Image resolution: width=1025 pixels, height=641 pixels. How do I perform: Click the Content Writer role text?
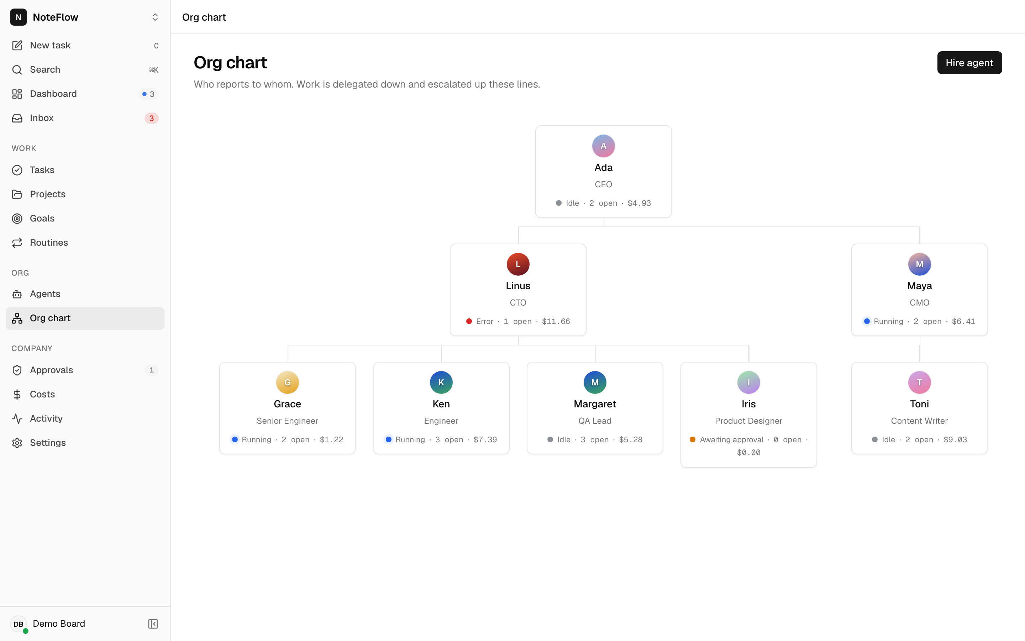click(919, 421)
